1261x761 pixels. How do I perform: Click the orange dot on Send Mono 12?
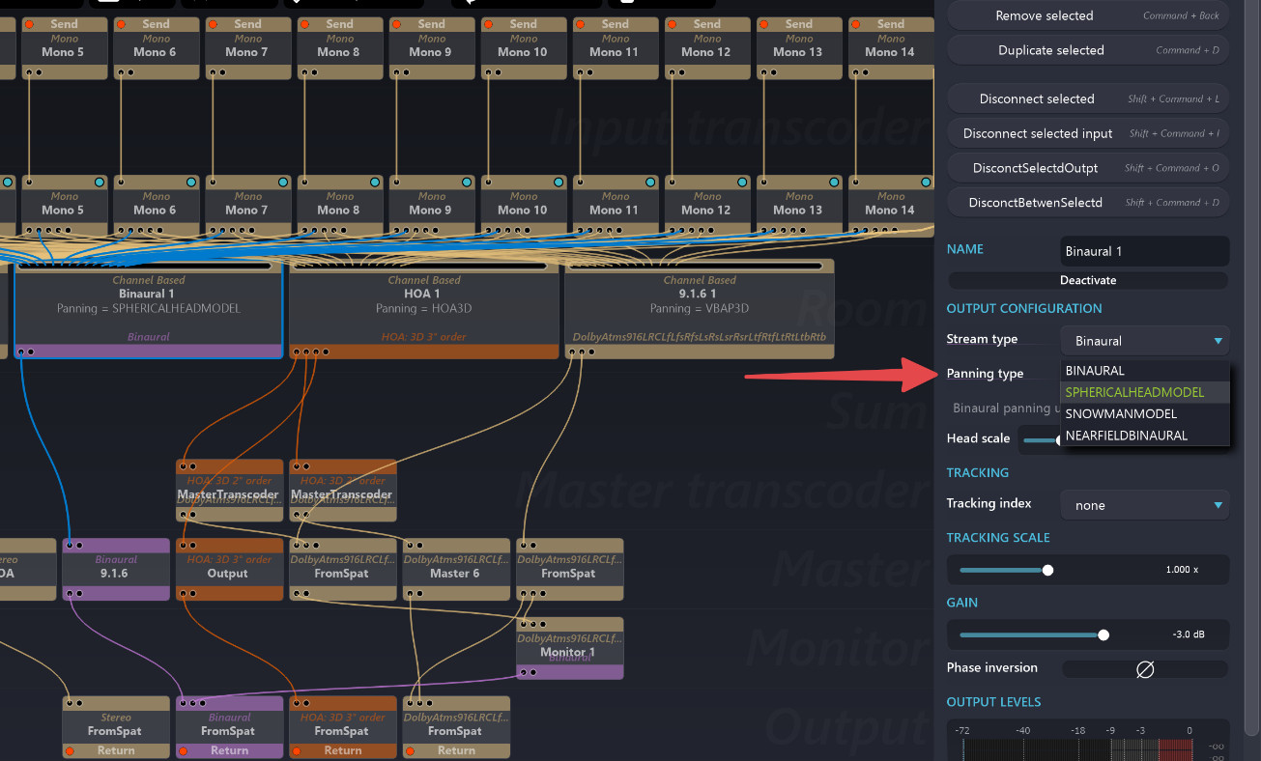pos(672,23)
